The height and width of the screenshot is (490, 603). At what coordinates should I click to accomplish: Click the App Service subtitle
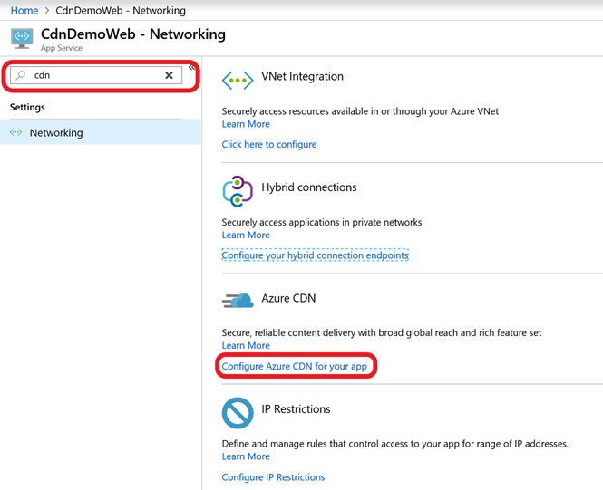point(62,48)
